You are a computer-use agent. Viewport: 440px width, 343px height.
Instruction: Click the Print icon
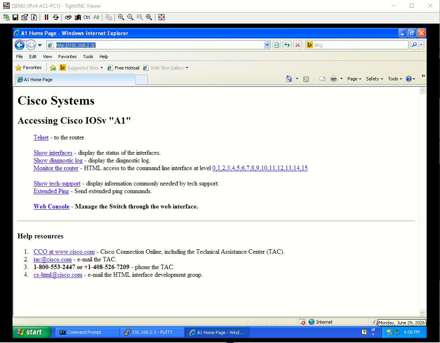pos(333,79)
